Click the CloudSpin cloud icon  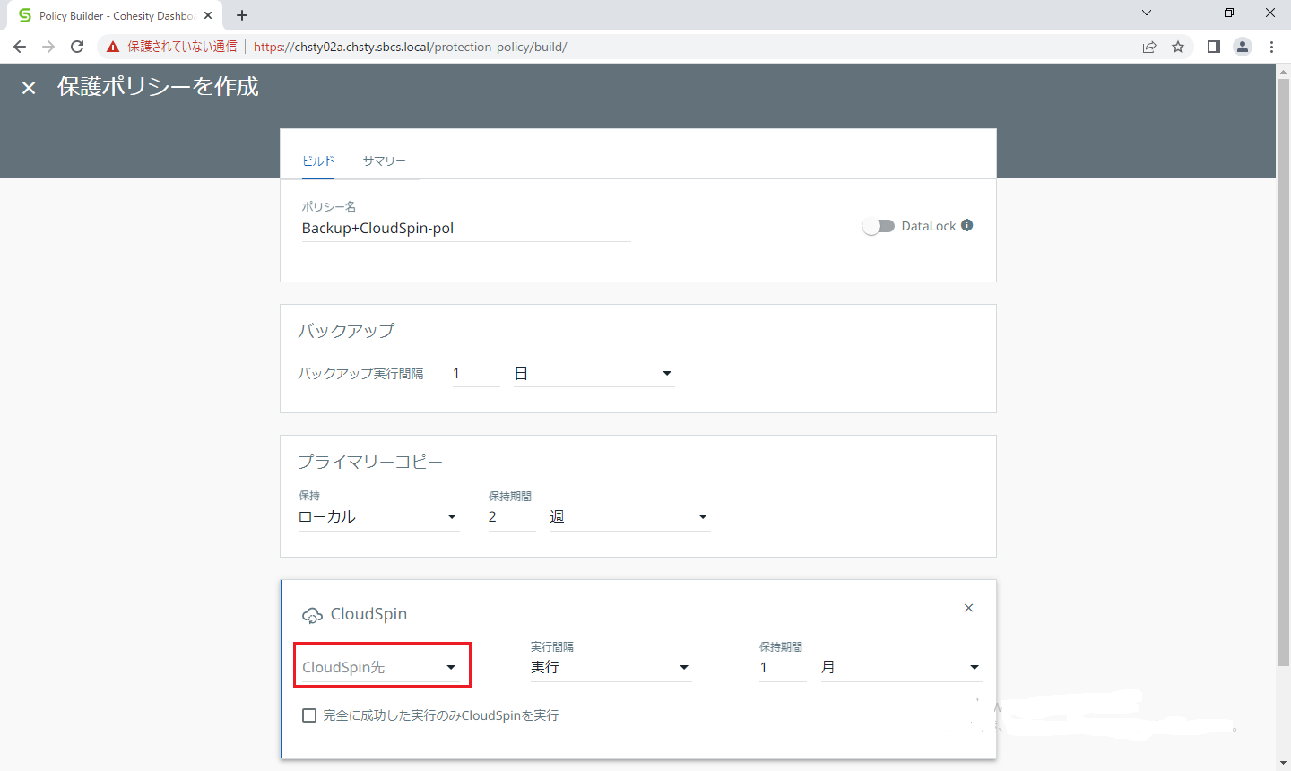coord(312,615)
